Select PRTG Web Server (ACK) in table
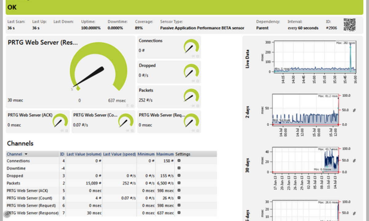Image resolution: width=369 pixels, height=221 pixels. 27,191
